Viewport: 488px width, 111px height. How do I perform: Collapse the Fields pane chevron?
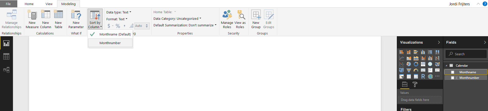485,42
